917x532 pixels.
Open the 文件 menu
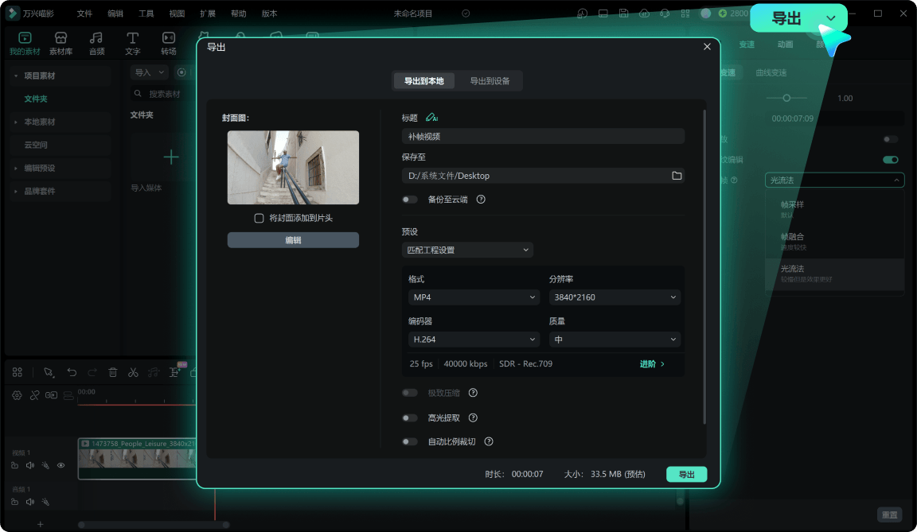pos(85,14)
